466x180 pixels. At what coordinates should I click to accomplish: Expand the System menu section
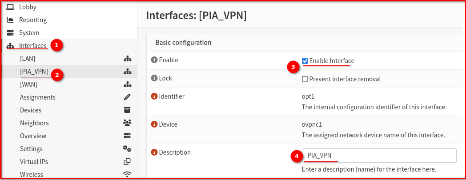(x=29, y=33)
